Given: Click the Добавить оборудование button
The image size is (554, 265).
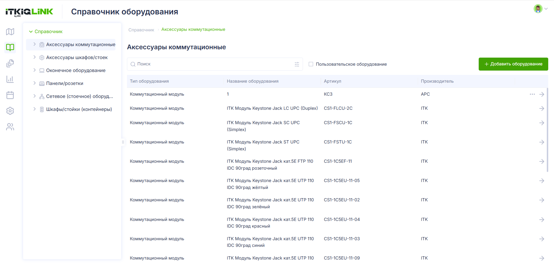Looking at the screenshot, I should [x=513, y=64].
